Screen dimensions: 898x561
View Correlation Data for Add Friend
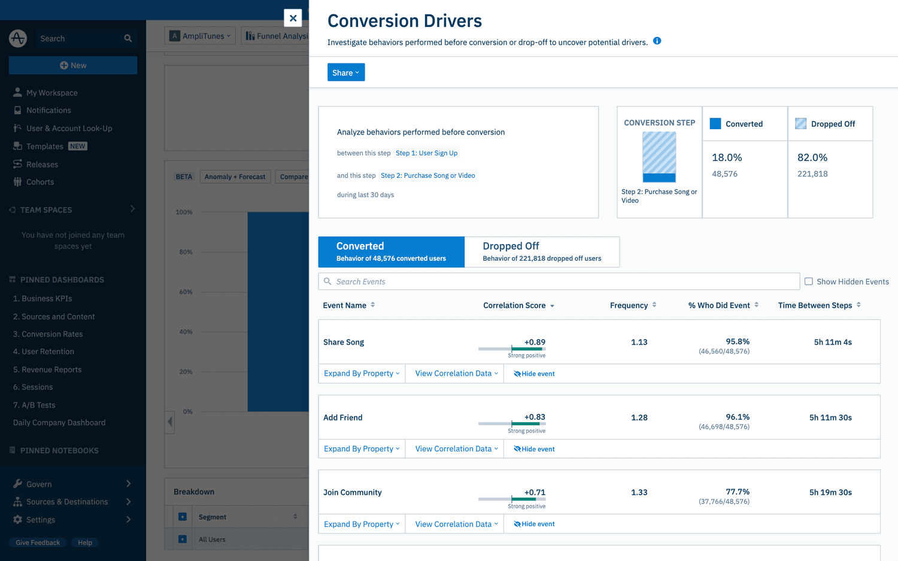pyautogui.click(x=454, y=449)
